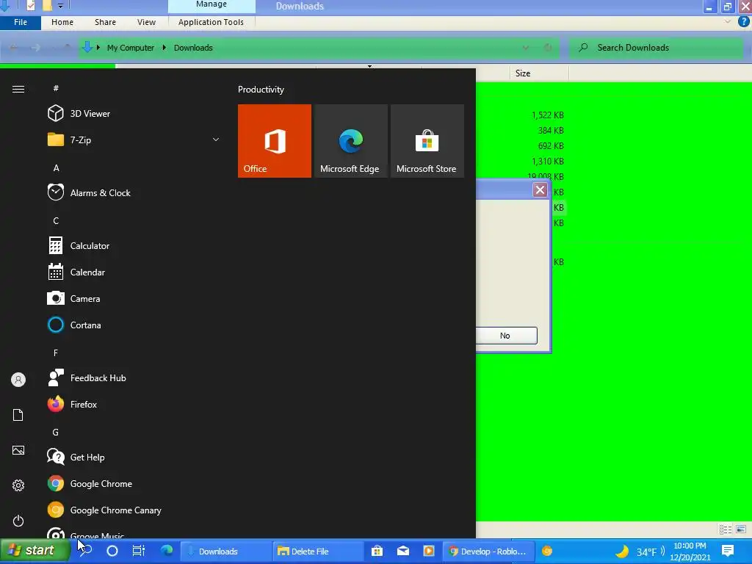
Task: Click the Search Downloads box
Action: point(656,48)
